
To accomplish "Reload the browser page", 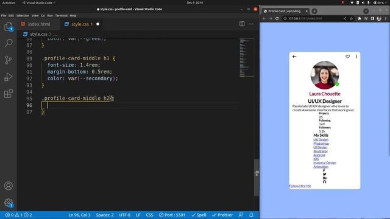I will [277, 18].
